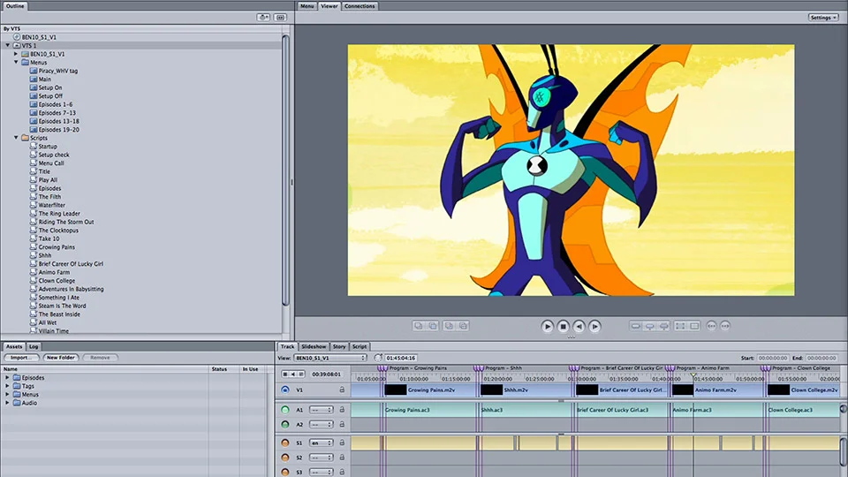The width and height of the screenshot is (848, 477).
Task: Start playback with the viewer Play button
Action: click(547, 326)
